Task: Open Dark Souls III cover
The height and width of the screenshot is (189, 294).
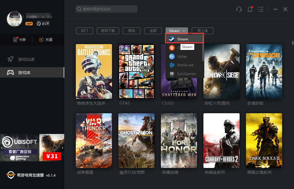Action: tap(264, 140)
